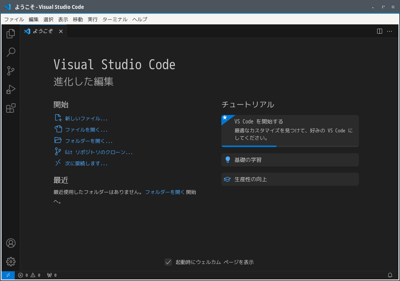Open the 編集 menu
Viewport: 400px width, 281px height.
[33, 19]
